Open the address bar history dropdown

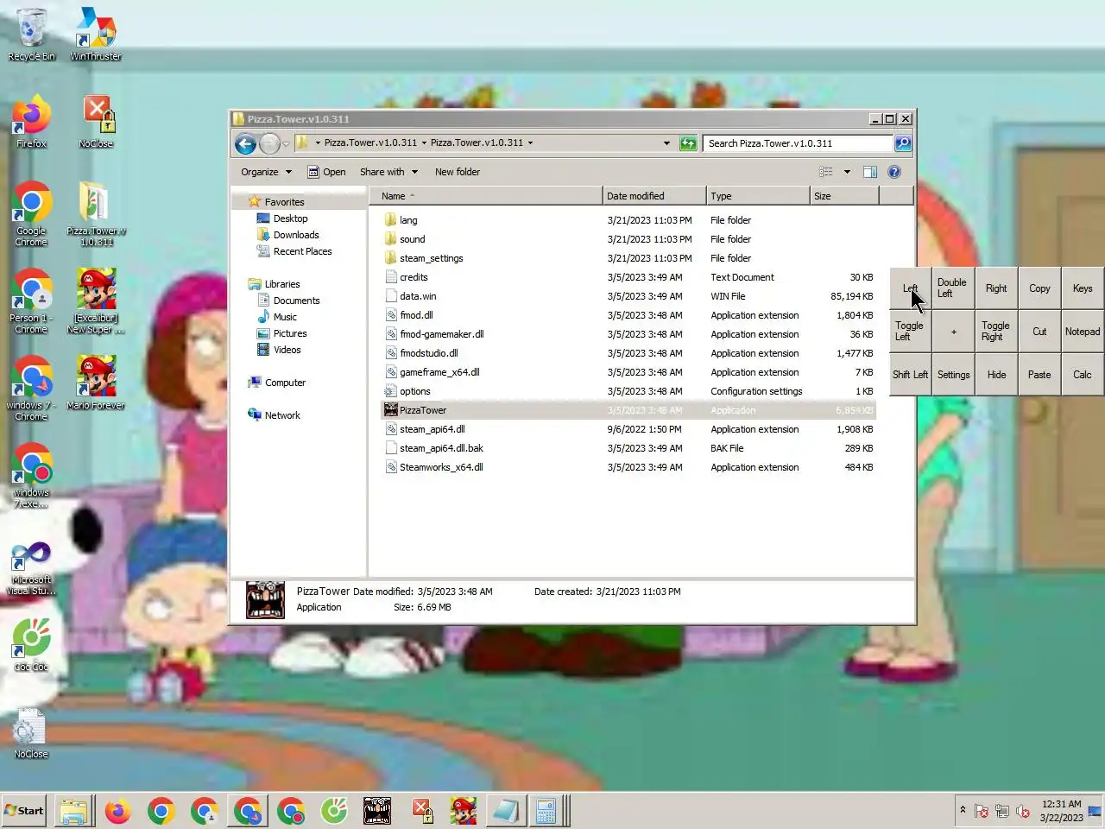pyautogui.click(x=666, y=143)
